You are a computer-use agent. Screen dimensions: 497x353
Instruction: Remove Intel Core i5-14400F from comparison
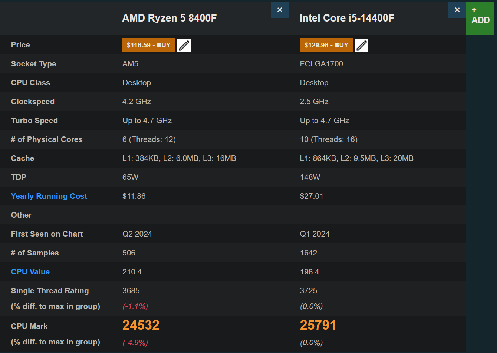point(457,10)
